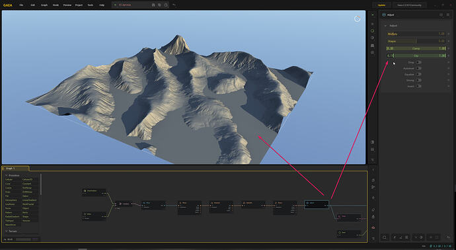This screenshot has width=456, height=250.
Task: Click the node palette scrollbar
Action: coord(41,185)
